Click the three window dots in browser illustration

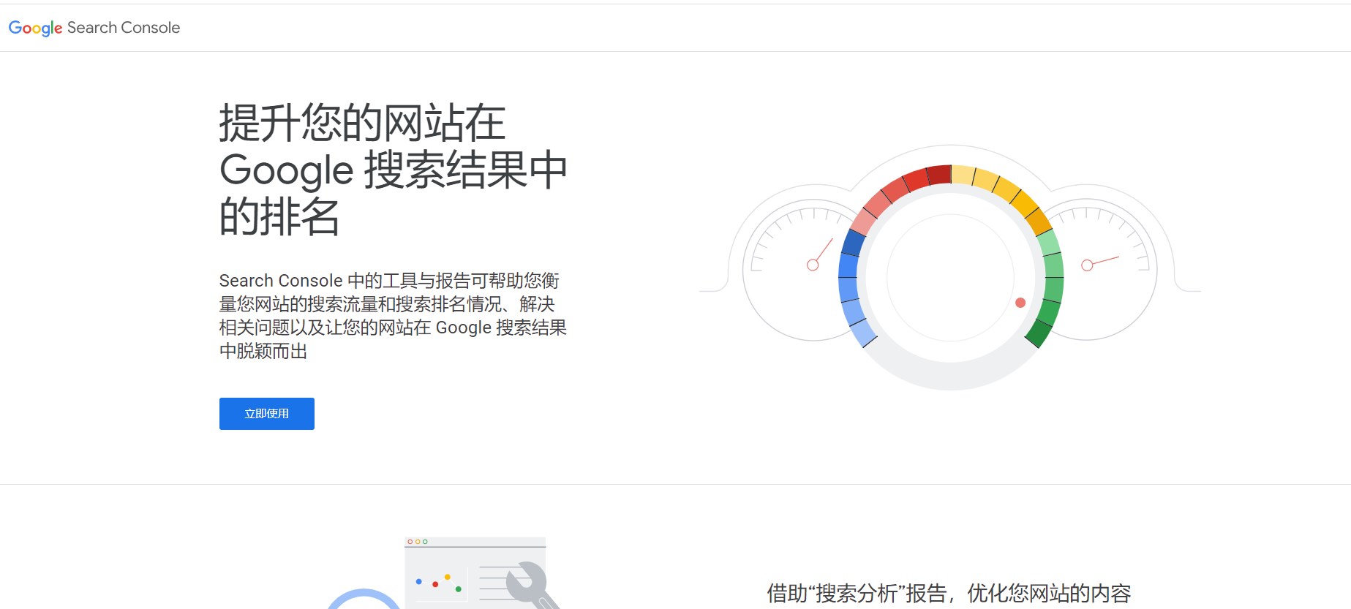[417, 542]
